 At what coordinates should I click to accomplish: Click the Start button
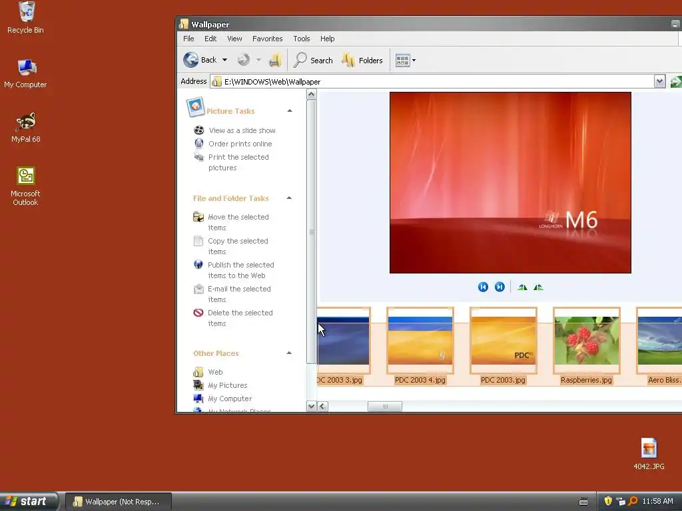[29, 501]
